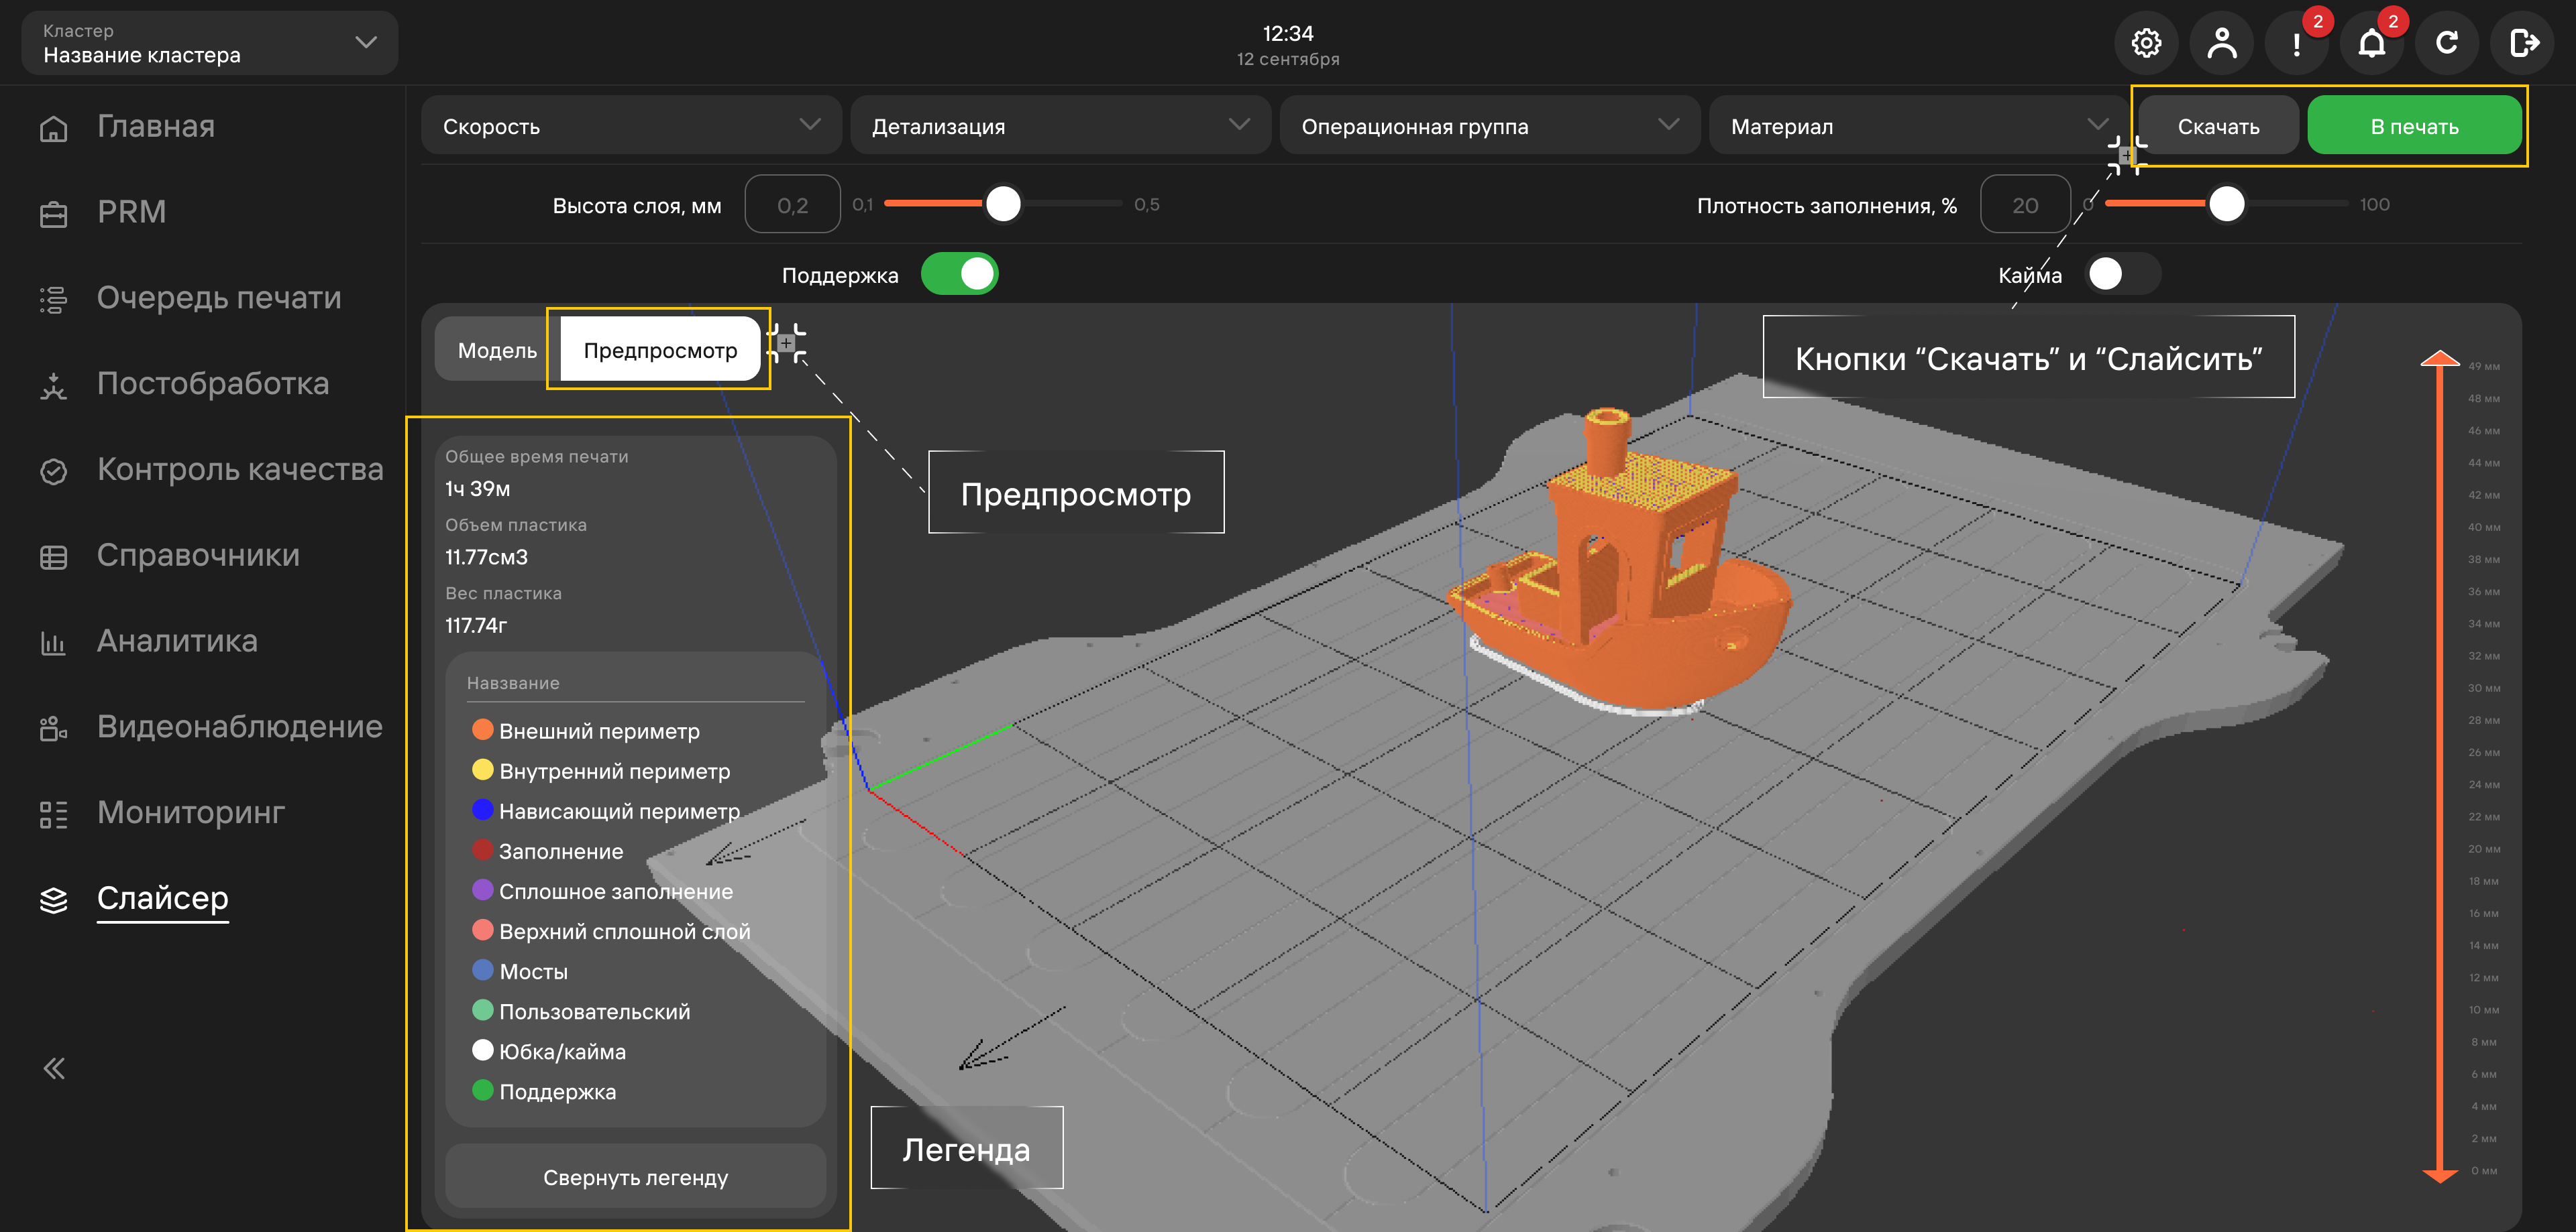Click the Плотность заполнения slider handle
The height and width of the screenshot is (1232, 2576).
(2226, 204)
